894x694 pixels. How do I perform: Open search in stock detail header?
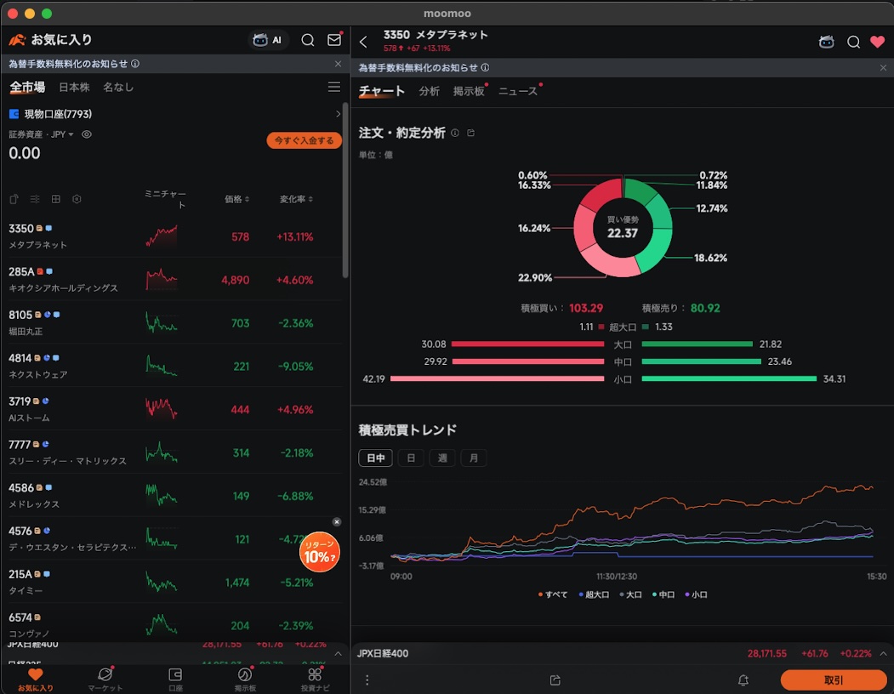853,42
